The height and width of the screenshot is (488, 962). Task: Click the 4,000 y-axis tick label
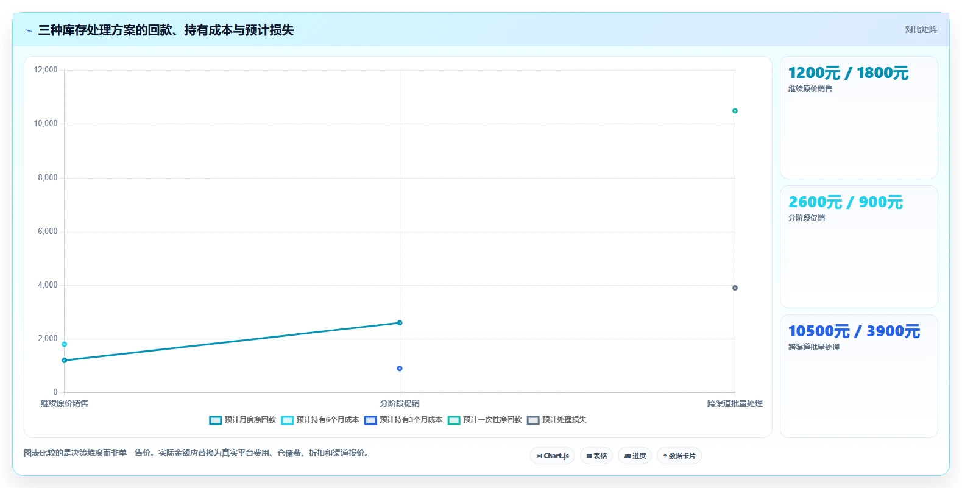48,285
